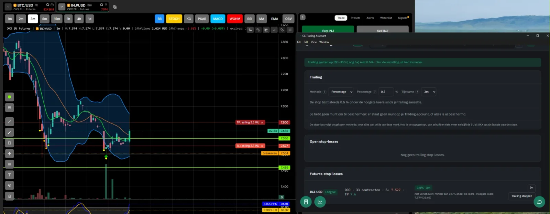Select the trend line drawing tool
Screen dimensions: 550x214
(x=10, y=121)
